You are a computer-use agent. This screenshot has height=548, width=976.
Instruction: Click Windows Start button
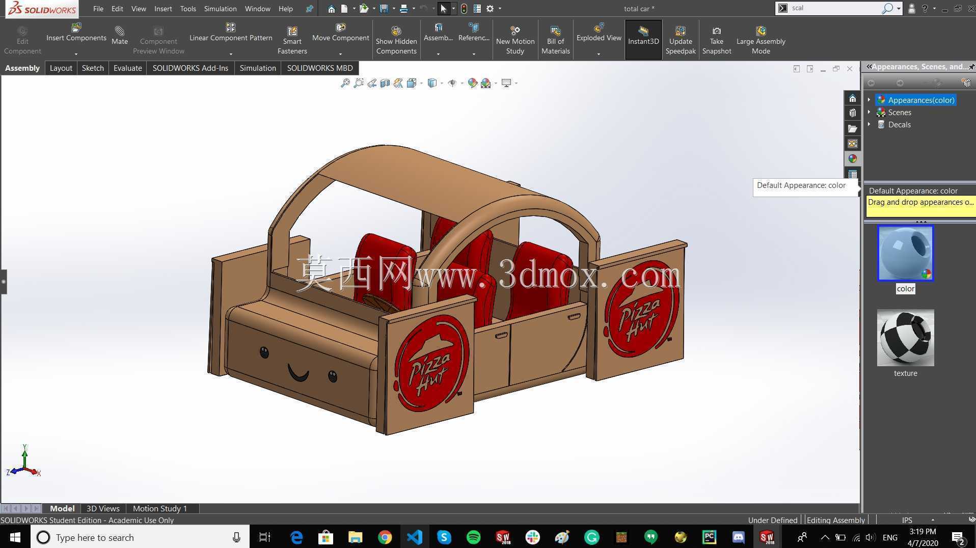tap(15, 537)
